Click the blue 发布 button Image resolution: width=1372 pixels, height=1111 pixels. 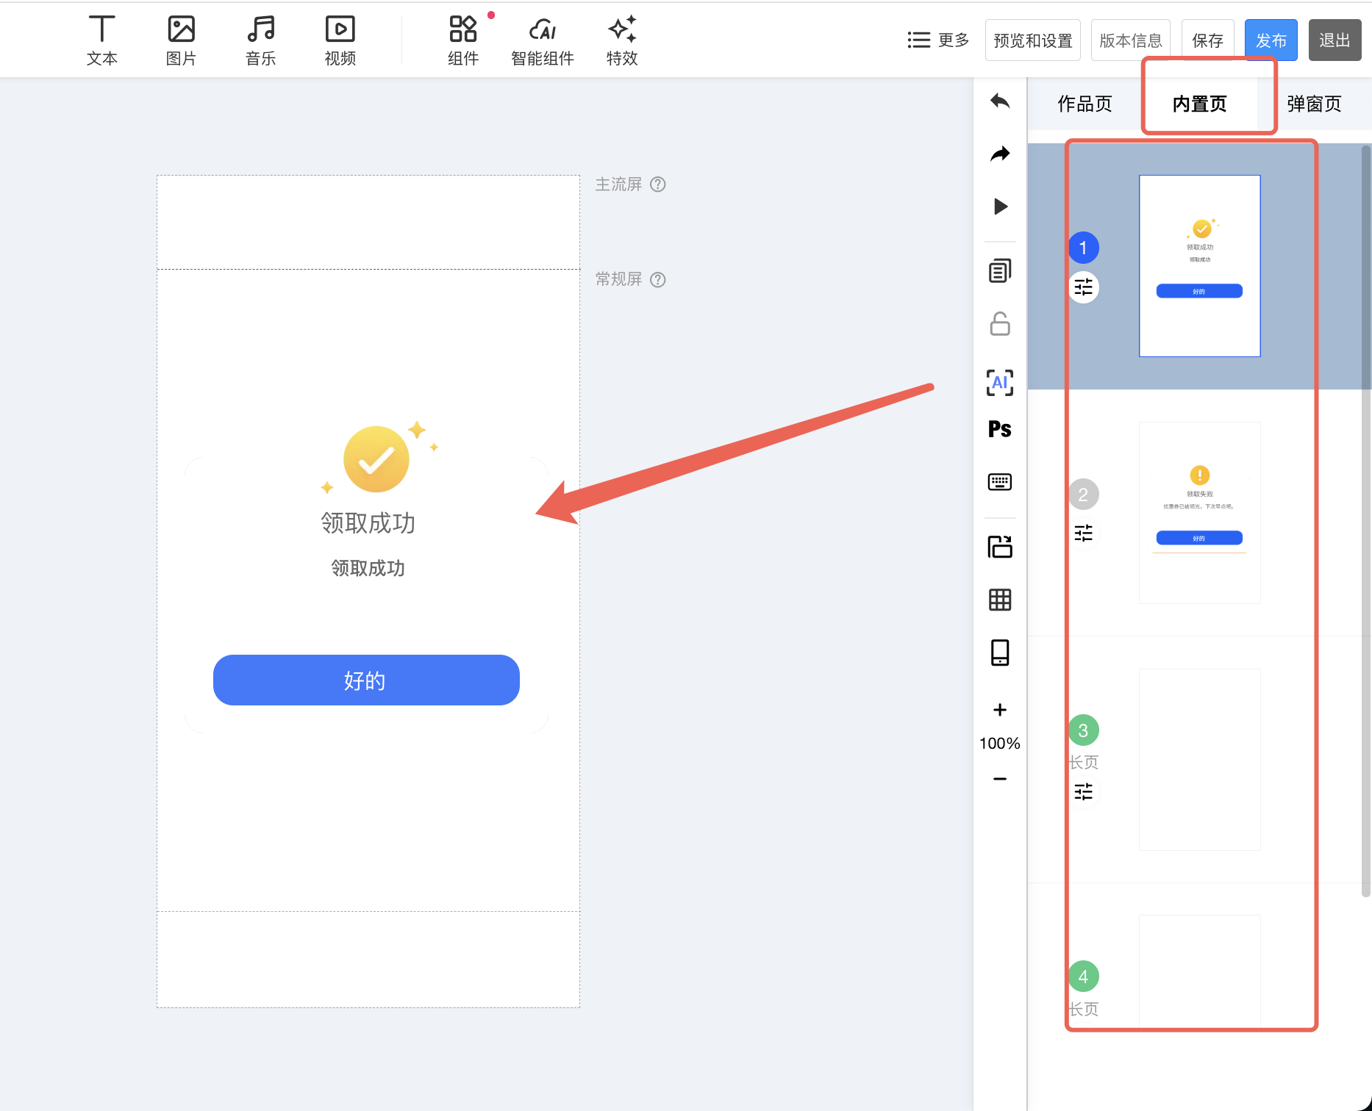coord(1271,40)
